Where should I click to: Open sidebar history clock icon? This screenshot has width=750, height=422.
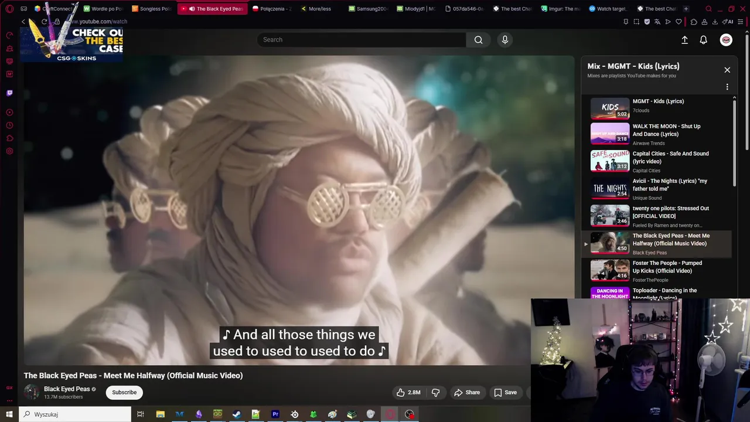[x=9, y=125]
